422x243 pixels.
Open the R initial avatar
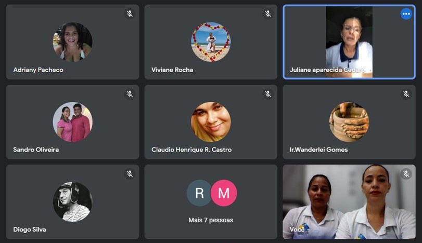pyautogui.click(x=199, y=193)
